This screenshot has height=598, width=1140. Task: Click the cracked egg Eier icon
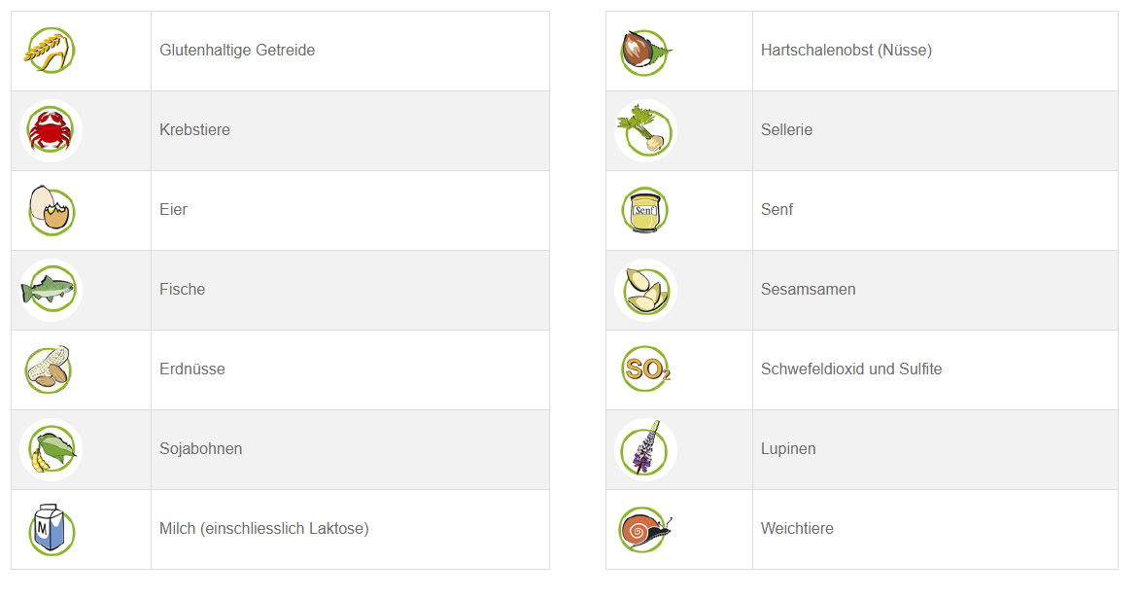point(51,210)
